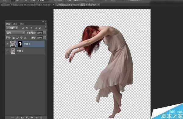
Task: Select the 图层 1 layer name
Action: 27,44
